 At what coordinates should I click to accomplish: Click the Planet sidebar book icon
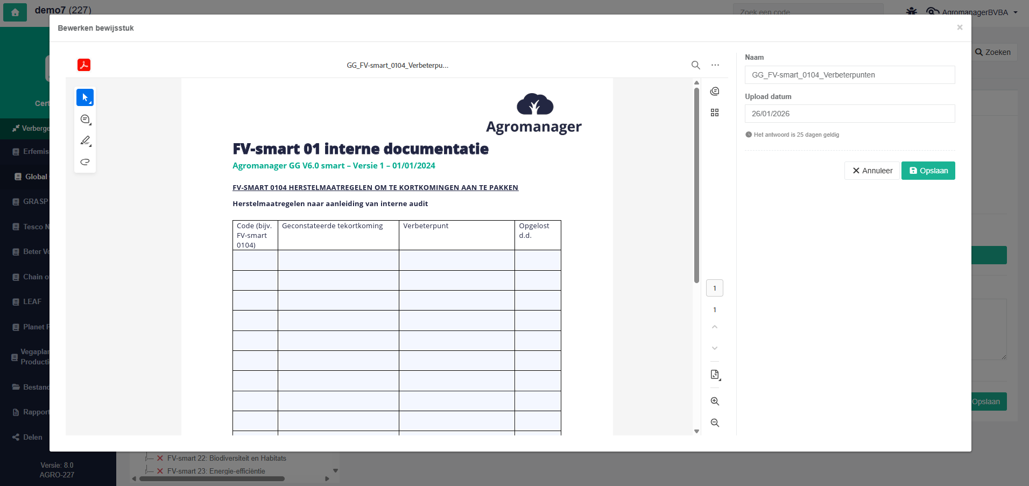tap(16, 327)
